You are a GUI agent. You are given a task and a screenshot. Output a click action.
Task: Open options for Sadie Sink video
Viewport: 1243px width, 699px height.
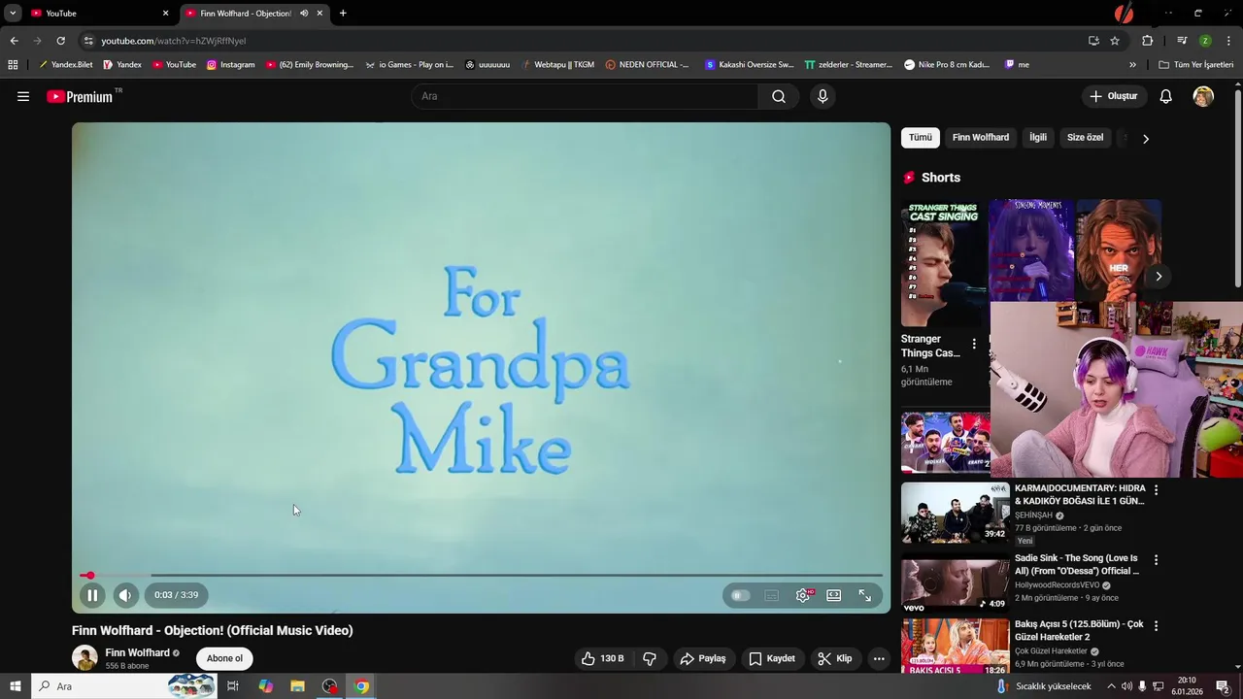coord(1156,560)
